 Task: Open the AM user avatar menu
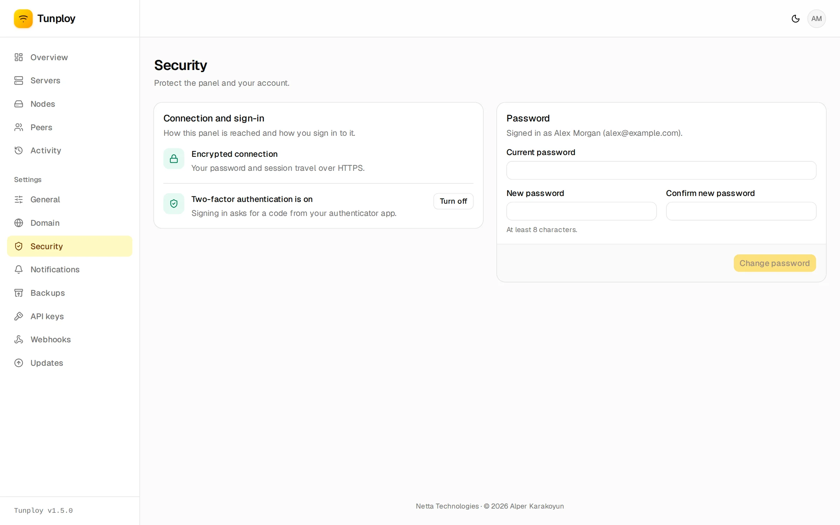click(816, 19)
